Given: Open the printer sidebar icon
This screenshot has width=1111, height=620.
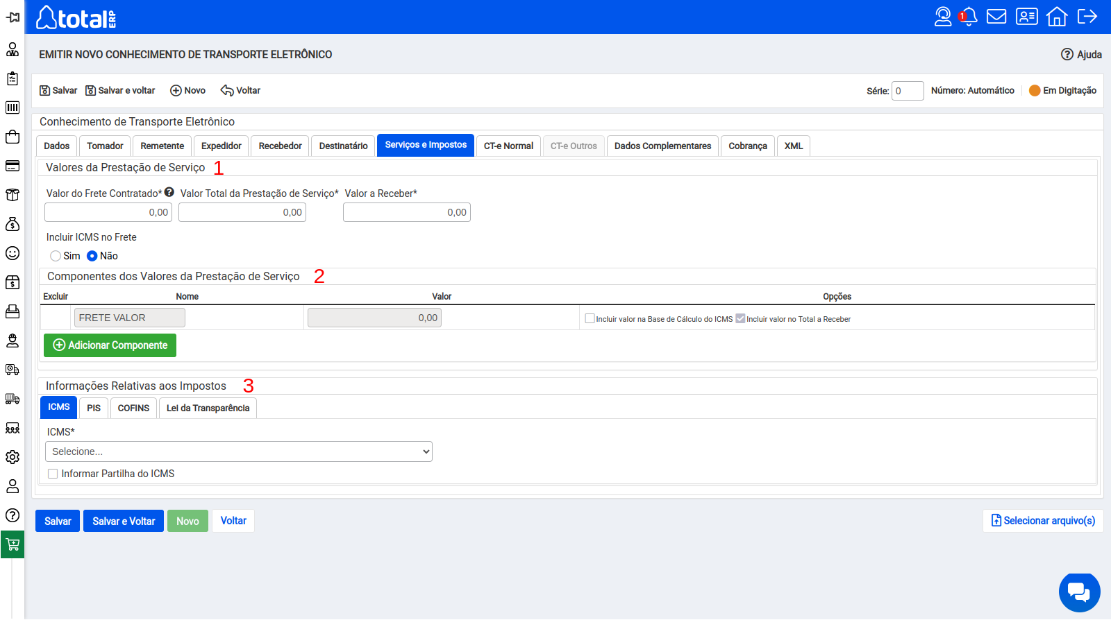Looking at the screenshot, I should [x=12, y=311].
